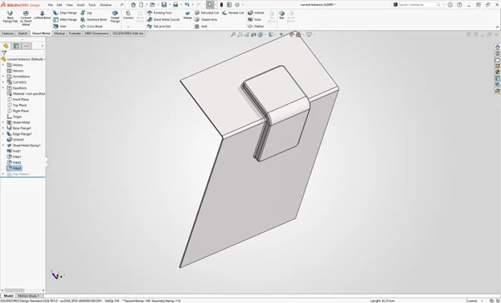Select the Normal Cut tool
501x303 pixels.
[233, 12]
